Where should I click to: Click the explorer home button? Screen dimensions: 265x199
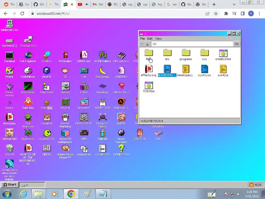click(147, 44)
